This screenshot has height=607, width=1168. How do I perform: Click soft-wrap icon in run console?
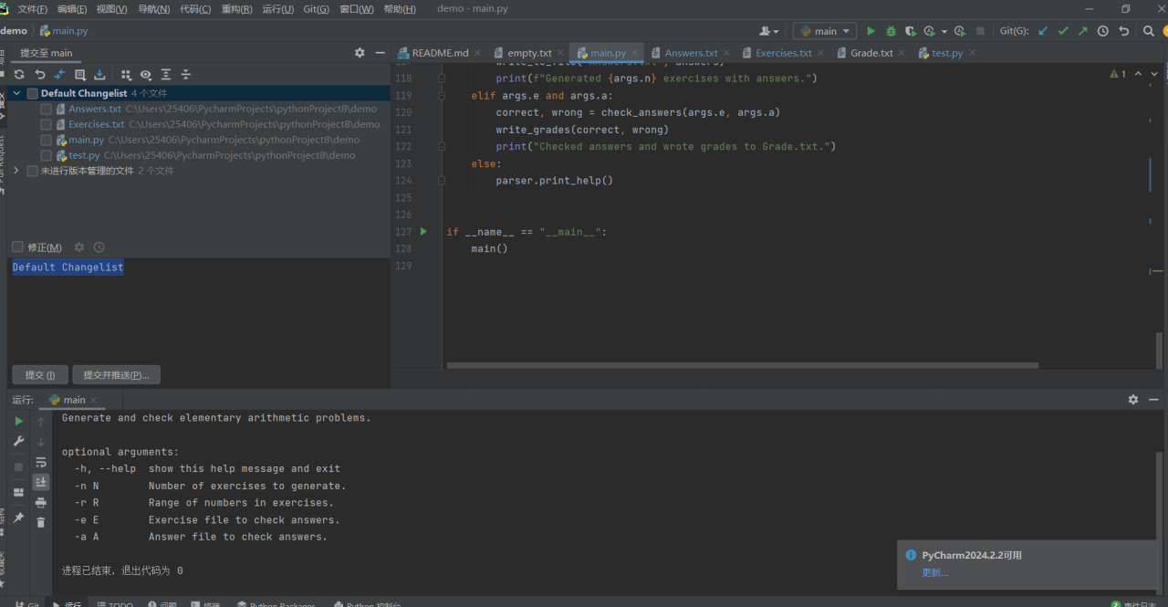(x=41, y=463)
